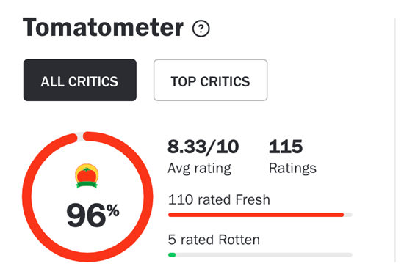Switch to the TOP CRITICS tab
The height and width of the screenshot is (280, 404).
coord(211,80)
